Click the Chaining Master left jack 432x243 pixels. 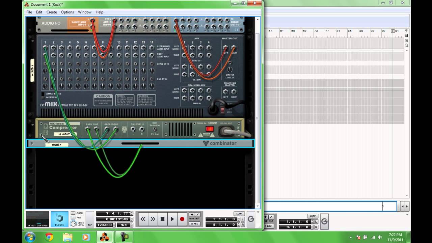click(225, 91)
